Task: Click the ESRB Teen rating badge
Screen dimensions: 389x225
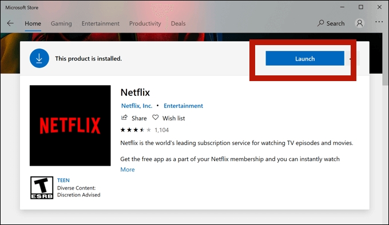Action: tap(42, 188)
